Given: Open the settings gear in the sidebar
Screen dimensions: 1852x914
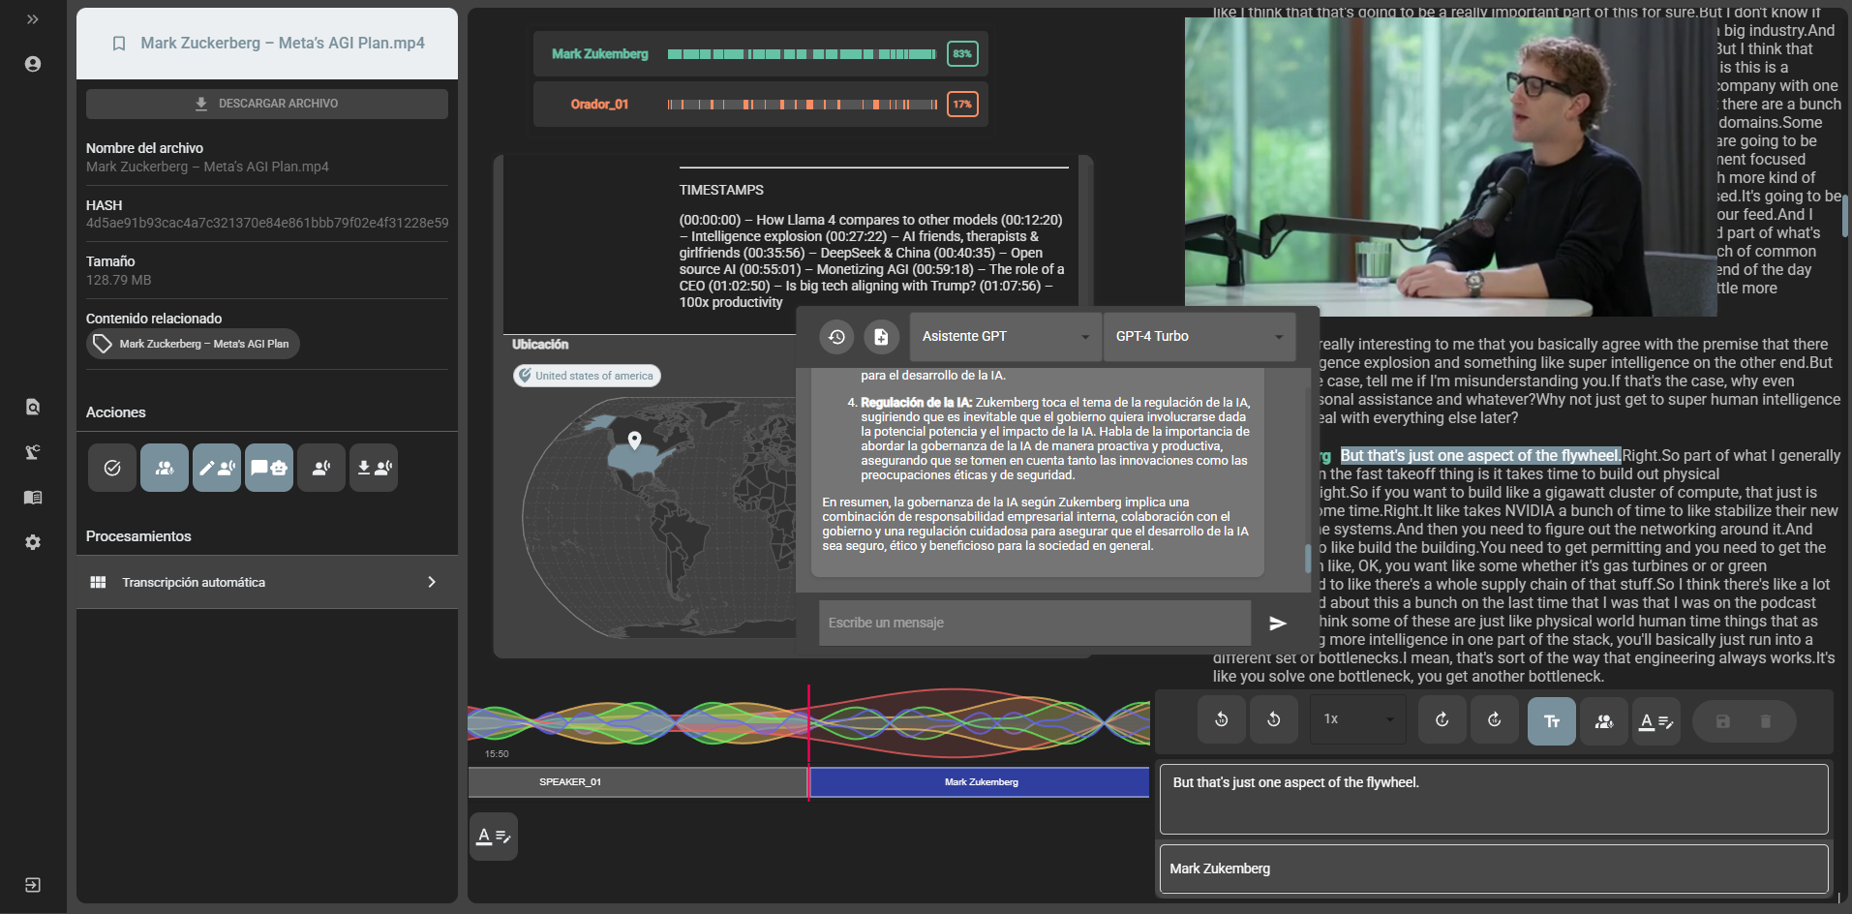Looking at the screenshot, I should coord(33,542).
